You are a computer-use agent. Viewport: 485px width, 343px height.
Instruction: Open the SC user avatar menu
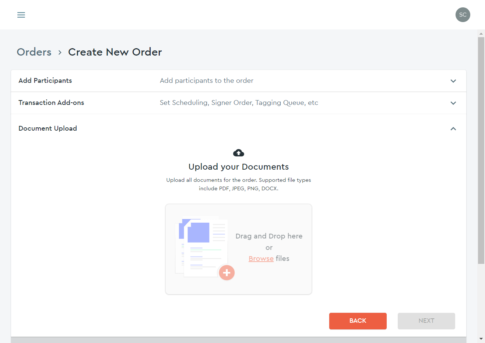point(463,15)
